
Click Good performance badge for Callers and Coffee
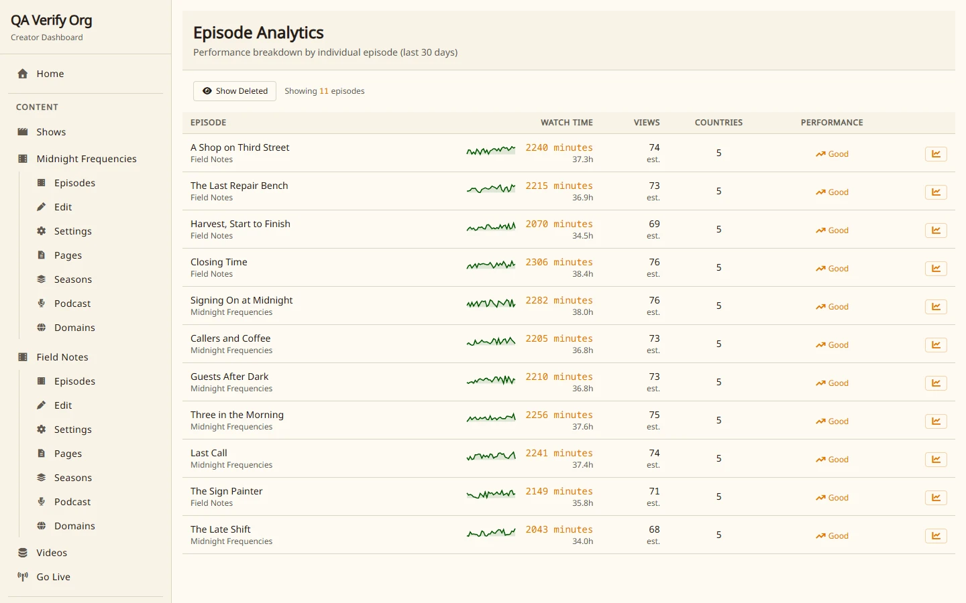click(x=832, y=345)
